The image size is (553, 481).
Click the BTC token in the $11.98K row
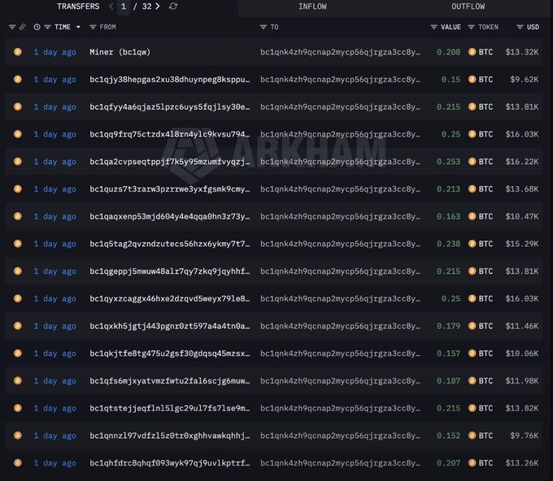[x=481, y=381]
